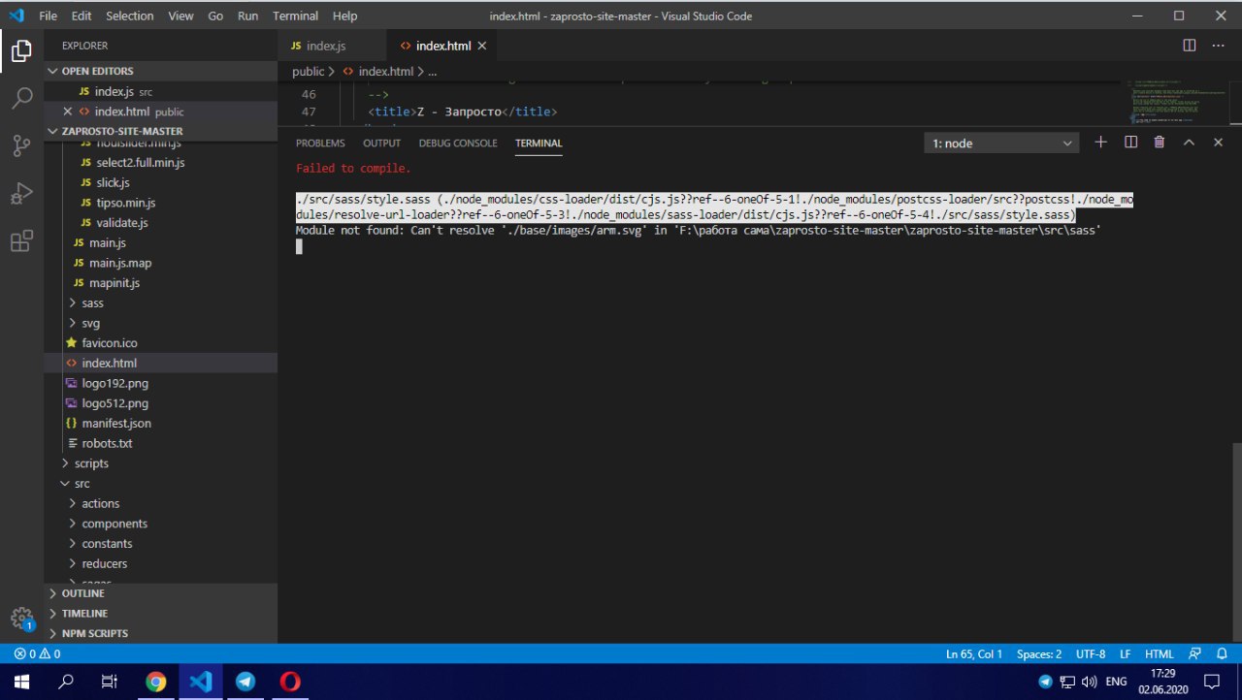The image size is (1242, 700).
Task: Expand the Timeline section
Action: (160, 614)
